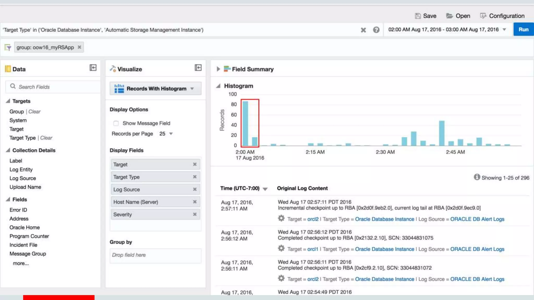Enable Show Message Field checkbox
The width and height of the screenshot is (534, 300).
tap(116, 123)
